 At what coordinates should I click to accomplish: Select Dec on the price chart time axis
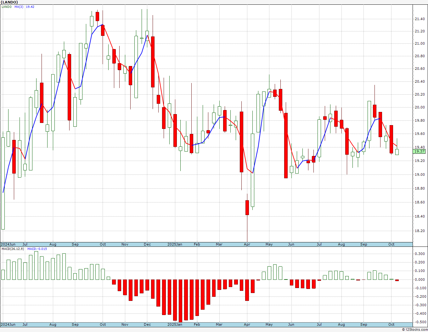(147, 244)
